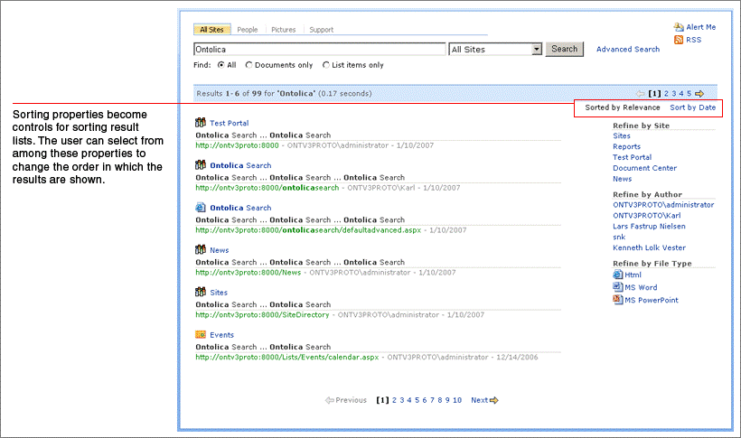This screenshot has height=438, width=741.
Task: Click the News result site icon
Action: coord(201,249)
